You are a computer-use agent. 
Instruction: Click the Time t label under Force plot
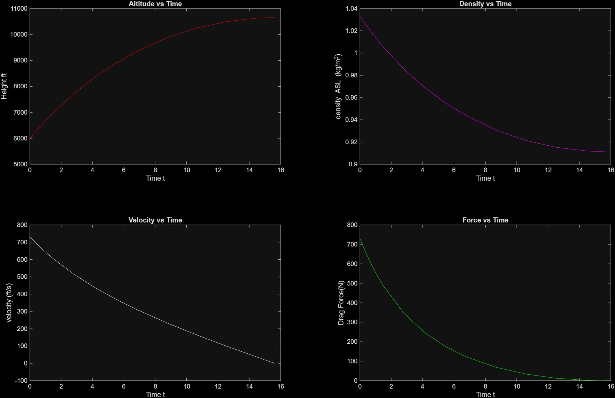[x=485, y=394]
